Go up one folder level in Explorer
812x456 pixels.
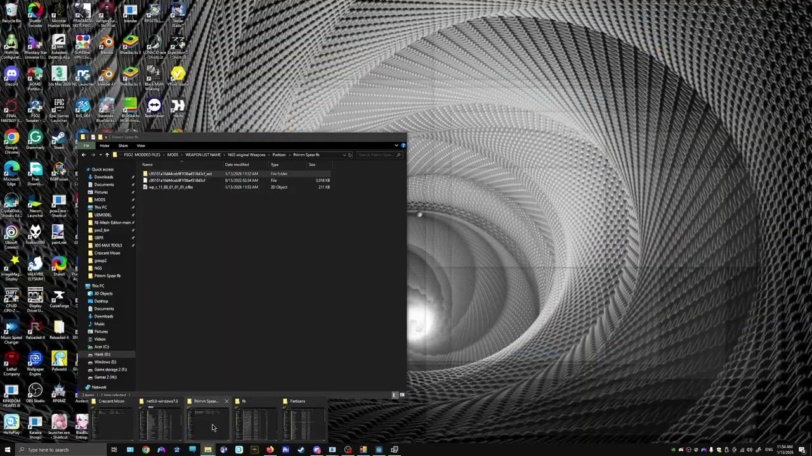pyautogui.click(x=107, y=155)
